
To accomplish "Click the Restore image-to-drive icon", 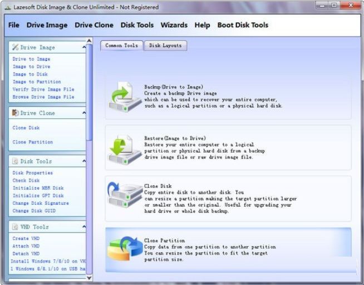I will pyautogui.click(x=125, y=149).
